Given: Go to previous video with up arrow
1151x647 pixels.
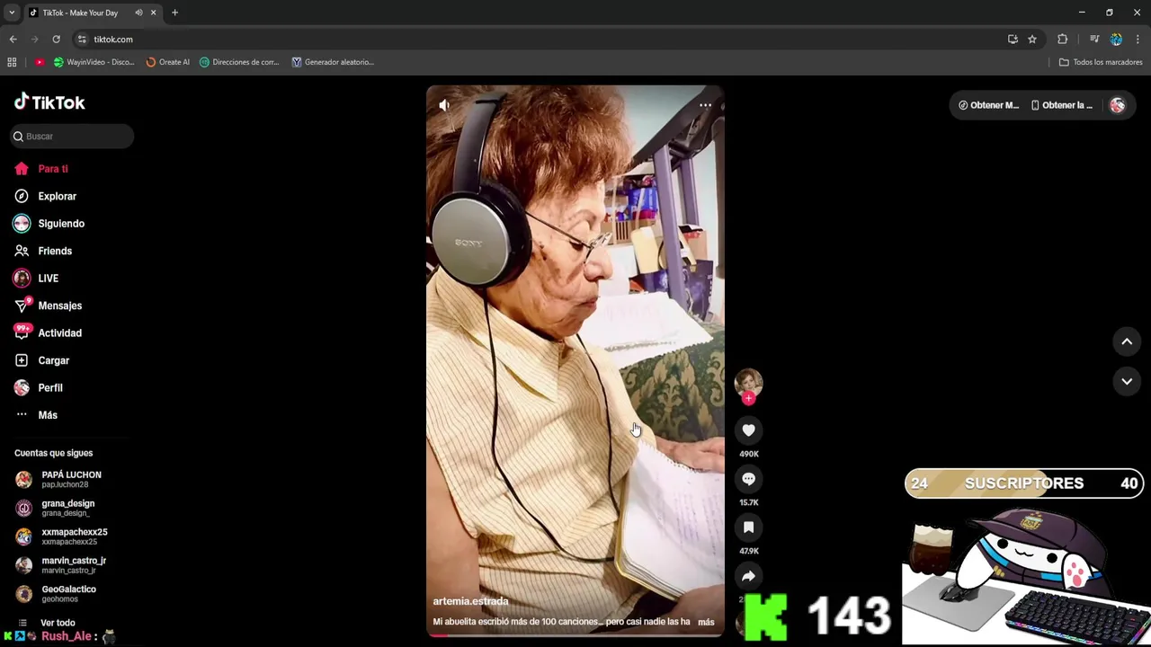Looking at the screenshot, I should (x=1126, y=341).
